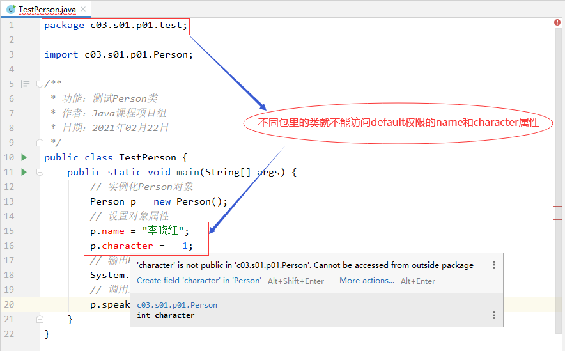
Task: Click the string "李晓红" on line 15
Action: tap(163, 231)
